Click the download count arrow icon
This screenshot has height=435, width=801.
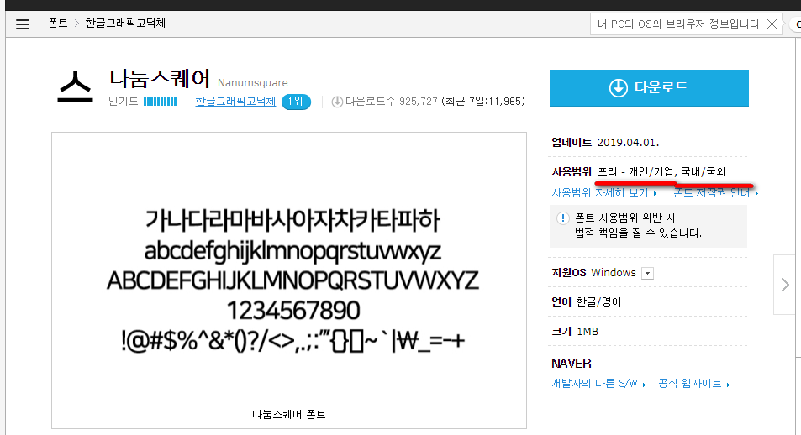[337, 102]
